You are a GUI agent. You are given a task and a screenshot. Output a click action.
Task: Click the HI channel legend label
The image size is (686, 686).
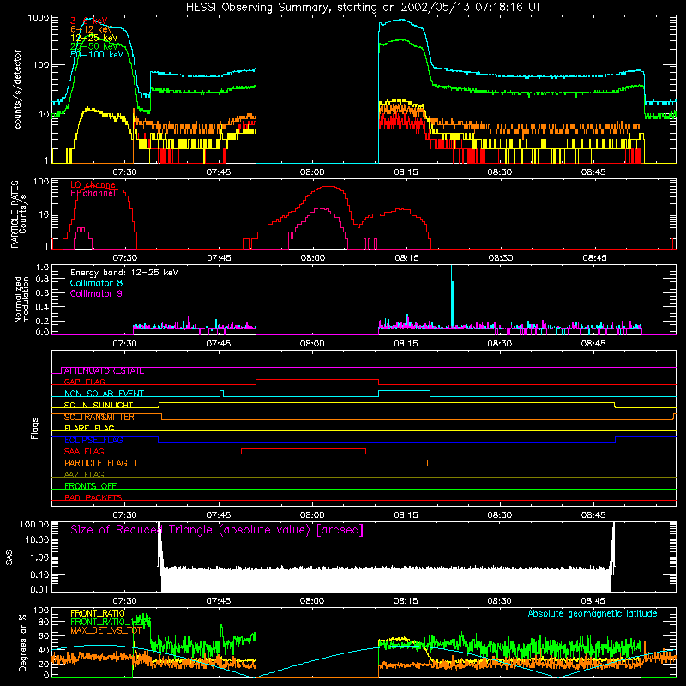93,193
